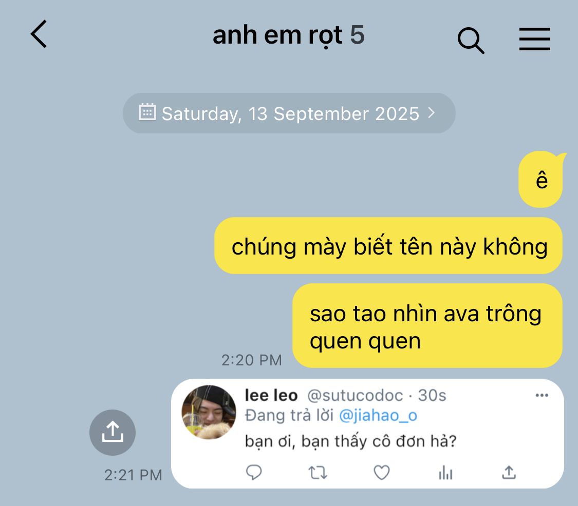The image size is (578, 506).
Task: Tap the heart like icon in tweet
Action: [382, 473]
